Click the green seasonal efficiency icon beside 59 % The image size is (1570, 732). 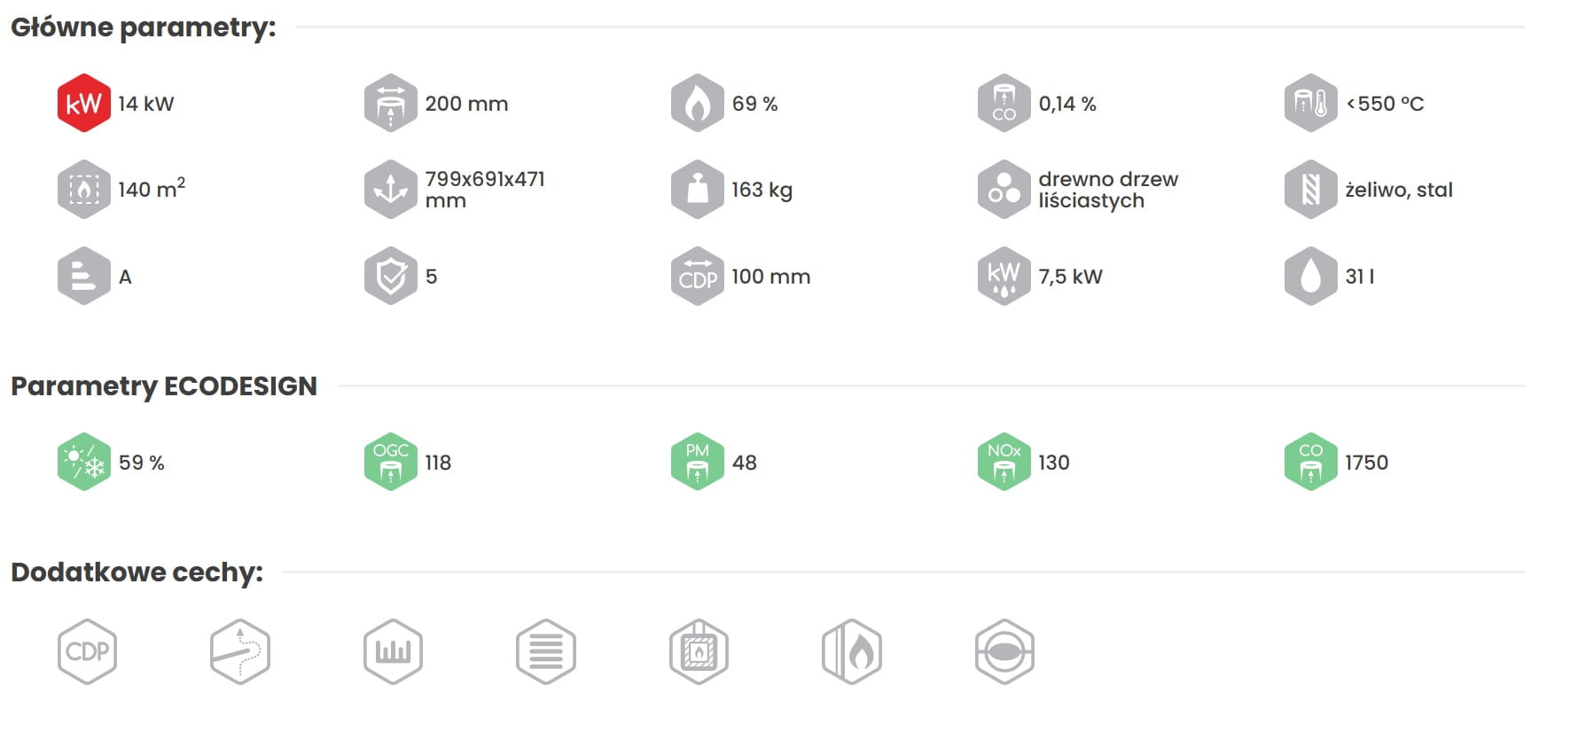[x=84, y=462]
